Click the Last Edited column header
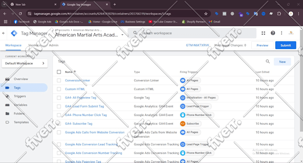This screenshot has width=303, height=163. (x=262, y=72)
